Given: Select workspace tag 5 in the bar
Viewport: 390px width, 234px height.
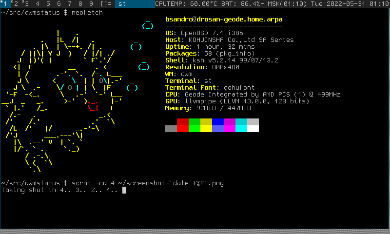Looking at the screenshot, I should tap(48, 4).
